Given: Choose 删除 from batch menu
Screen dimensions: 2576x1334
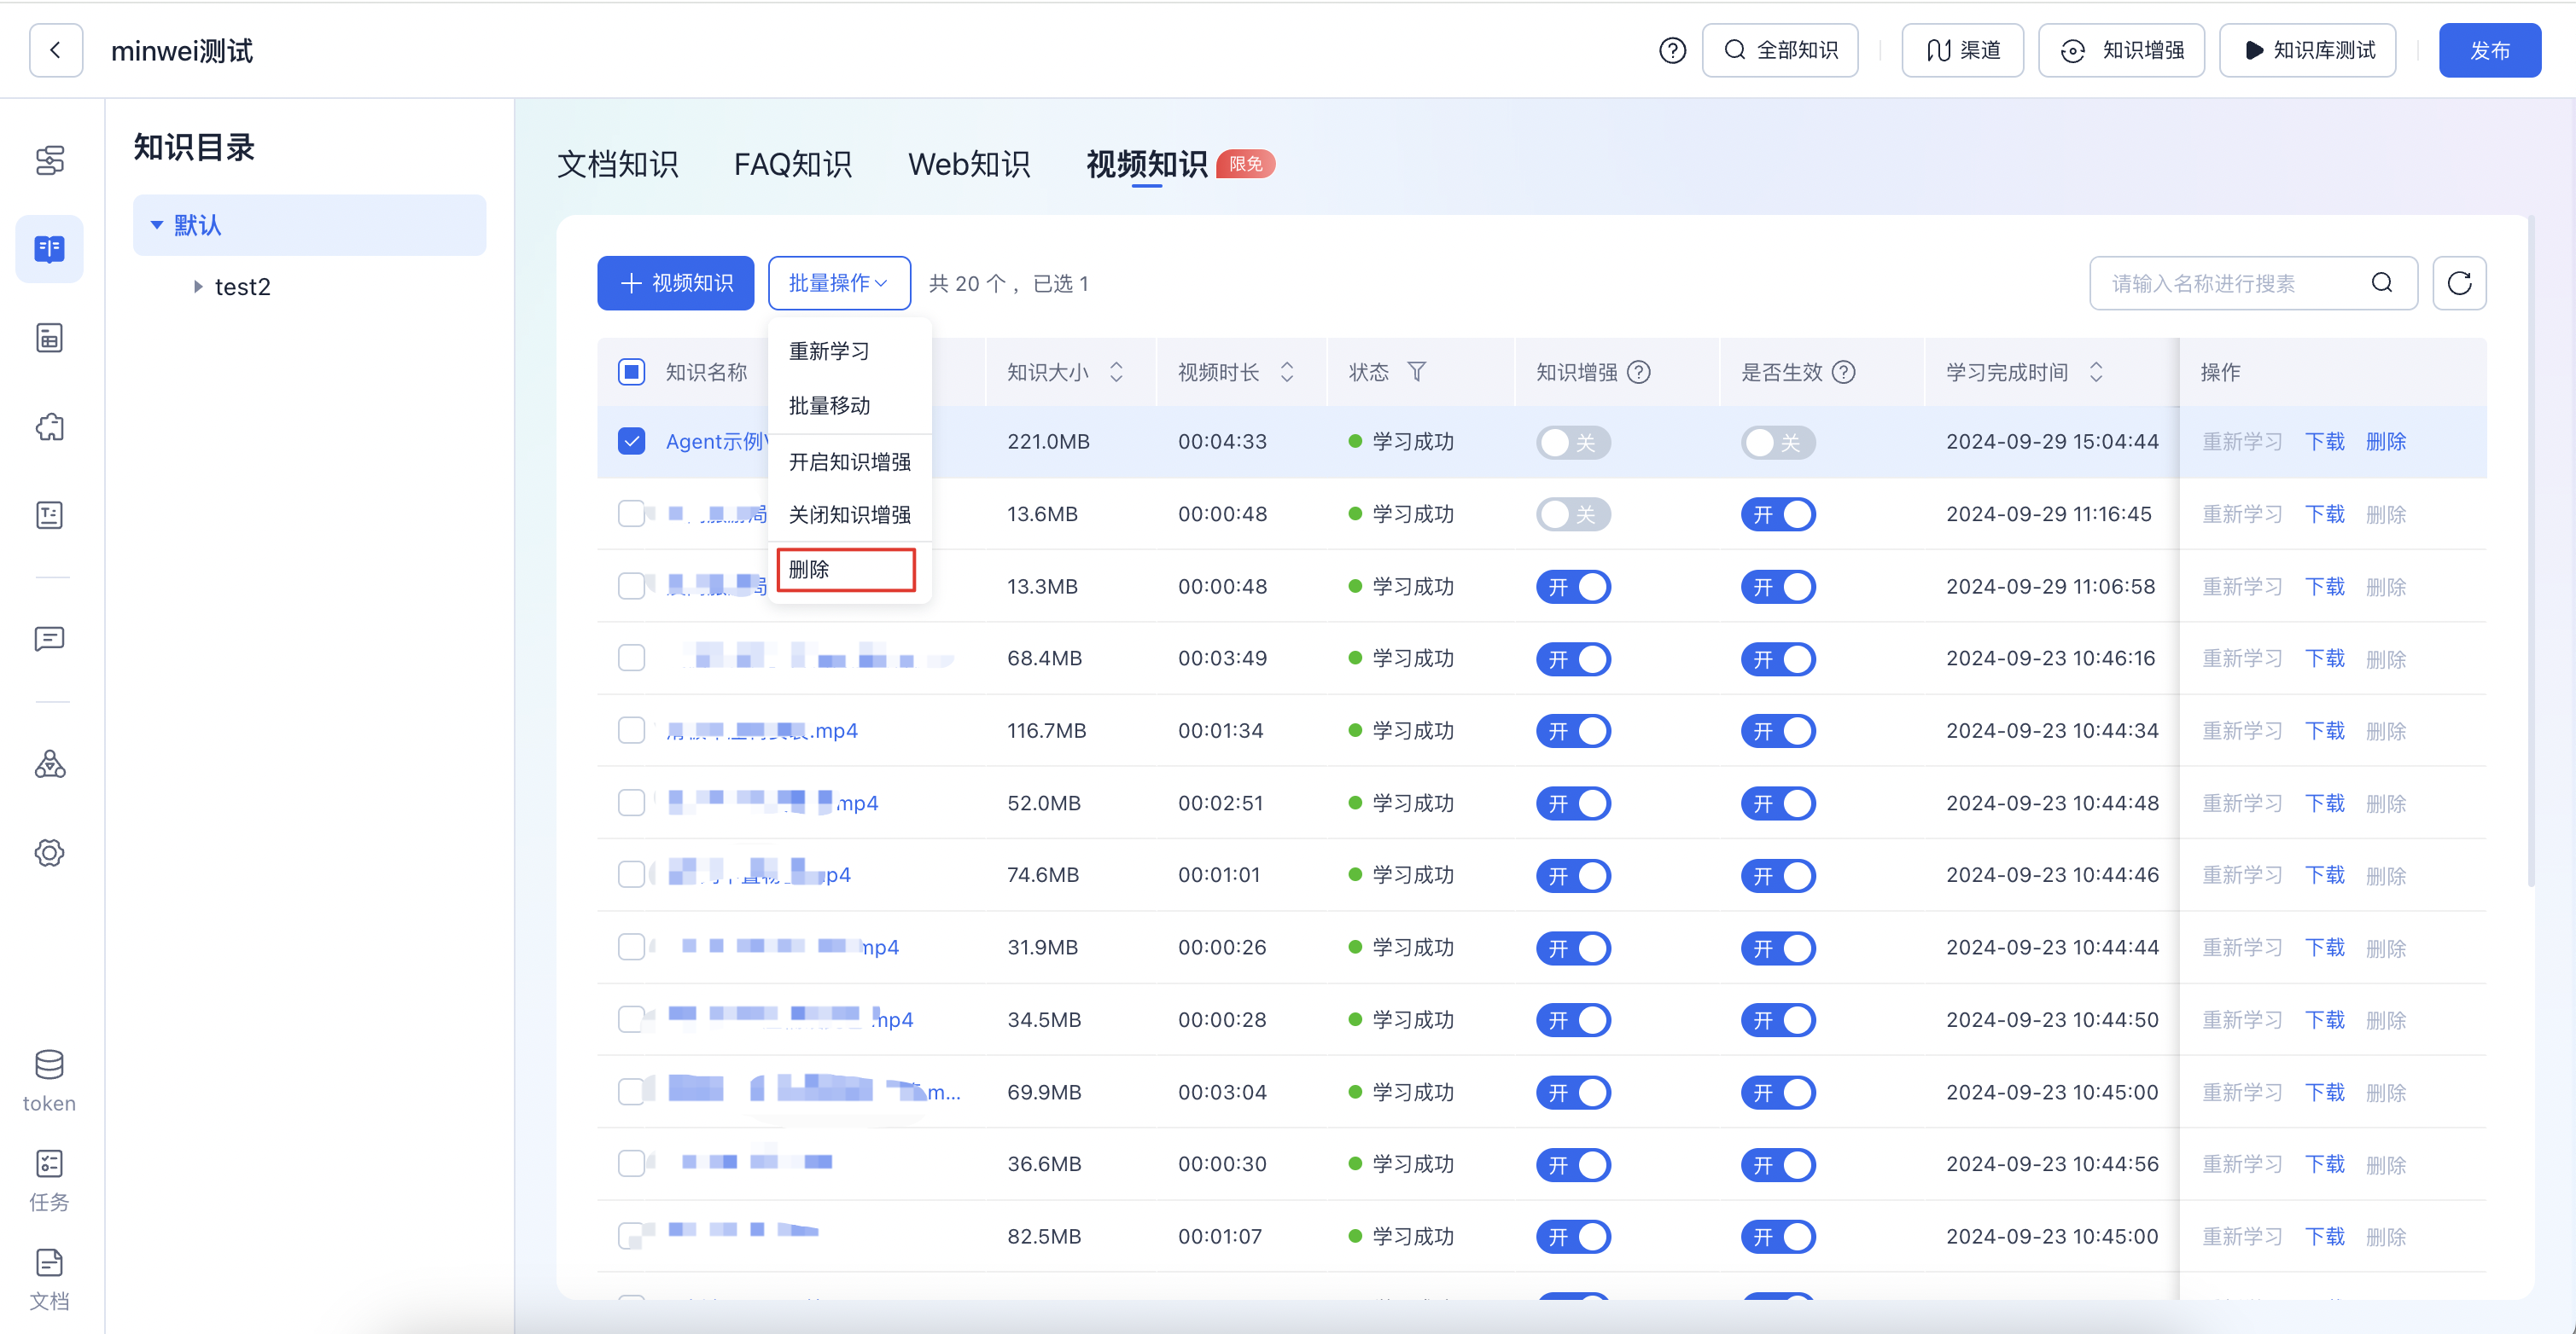Looking at the screenshot, I should 846,570.
